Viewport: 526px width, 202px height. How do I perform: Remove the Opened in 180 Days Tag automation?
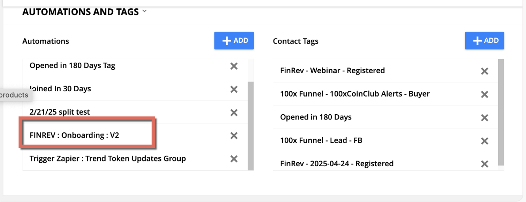click(234, 66)
